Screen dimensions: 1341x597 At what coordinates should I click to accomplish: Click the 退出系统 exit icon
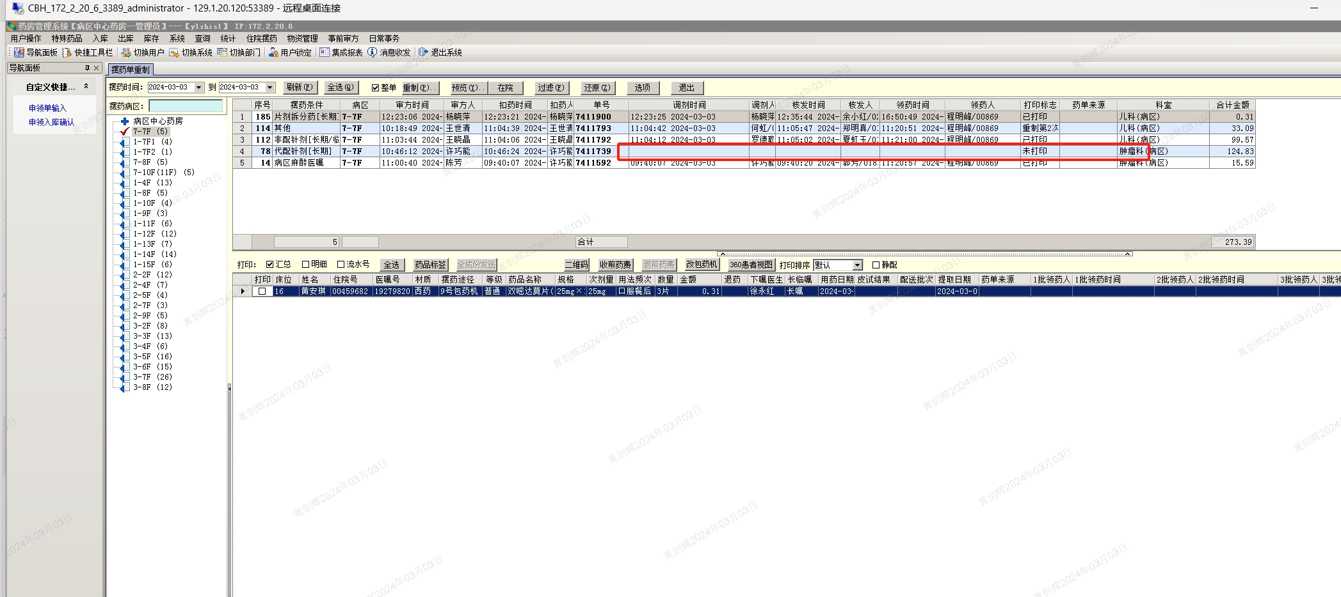tap(423, 52)
